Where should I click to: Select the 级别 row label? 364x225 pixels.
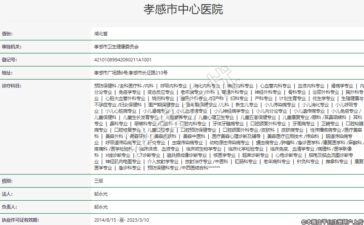point(7,181)
